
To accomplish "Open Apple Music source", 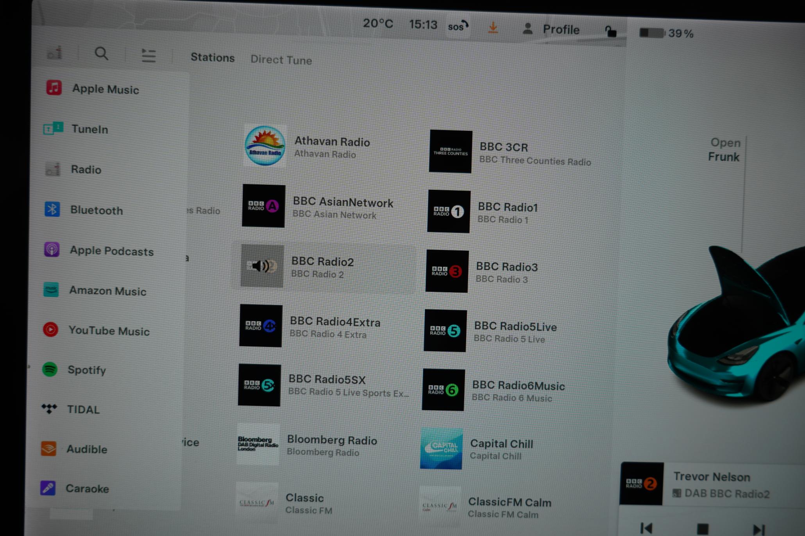I will pos(93,89).
